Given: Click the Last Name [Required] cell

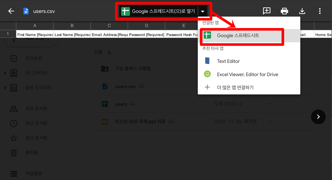Looking at the screenshot, I should (x=72, y=35).
